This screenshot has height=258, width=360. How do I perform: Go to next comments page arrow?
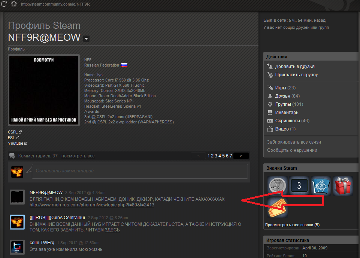pyautogui.click(x=241, y=156)
